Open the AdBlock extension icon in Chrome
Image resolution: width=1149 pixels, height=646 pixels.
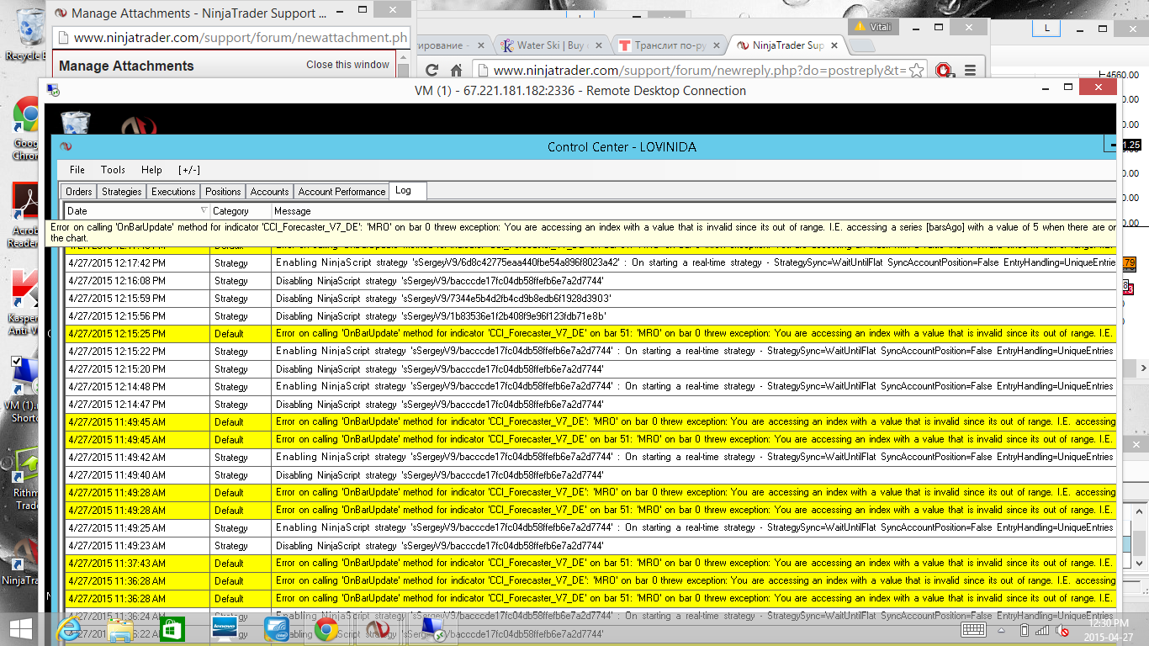pyautogui.click(x=945, y=71)
